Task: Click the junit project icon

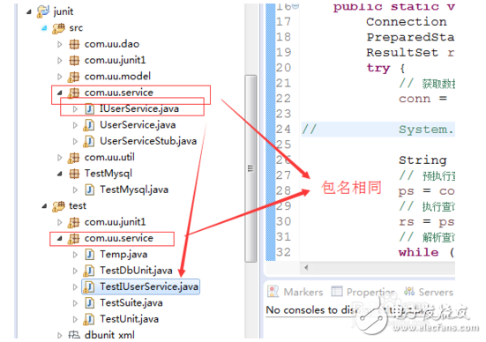Action: (42, 11)
